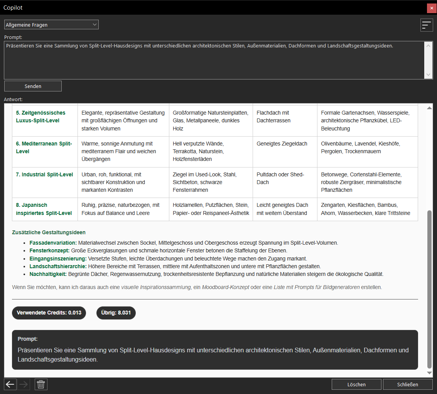Click the trash can delete icon
437x394 pixels.
tap(41, 384)
